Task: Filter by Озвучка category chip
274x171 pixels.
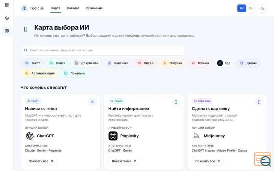Action: [x=172, y=63]
